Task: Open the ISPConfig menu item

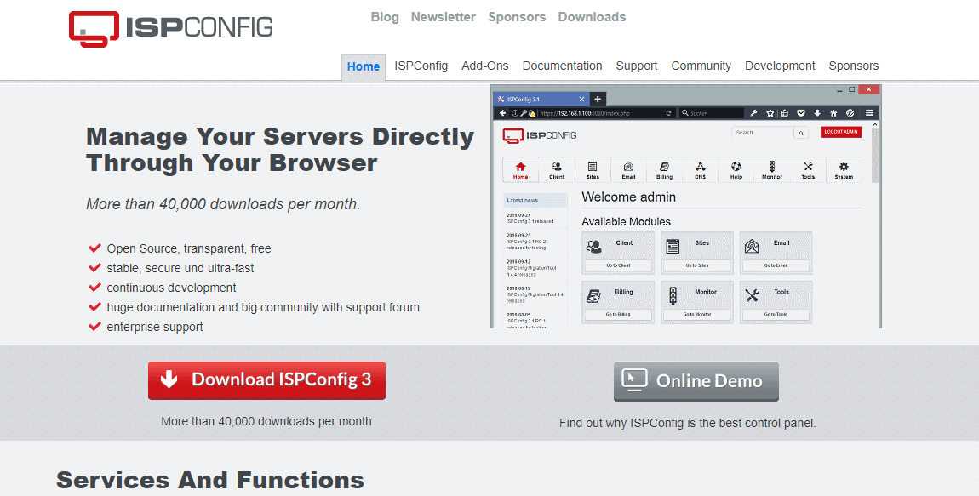Action: (421, 66)
